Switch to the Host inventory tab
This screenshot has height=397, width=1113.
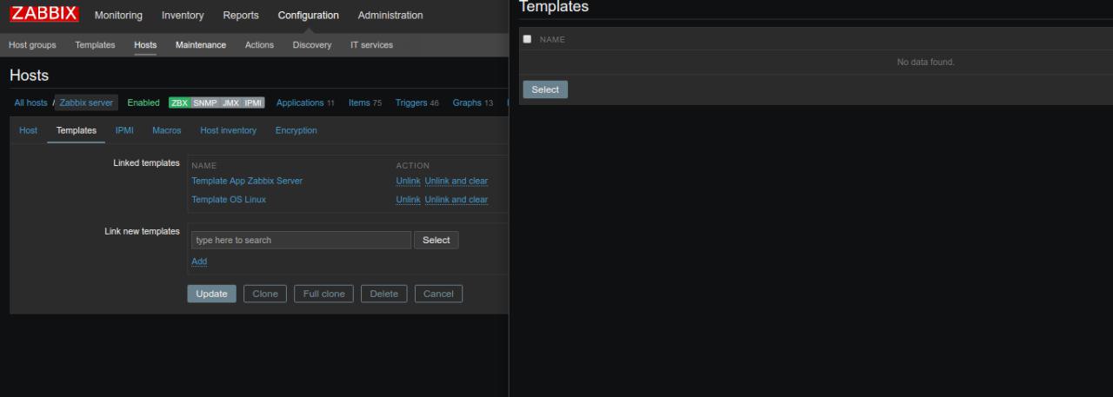click(x=229, y=130)
